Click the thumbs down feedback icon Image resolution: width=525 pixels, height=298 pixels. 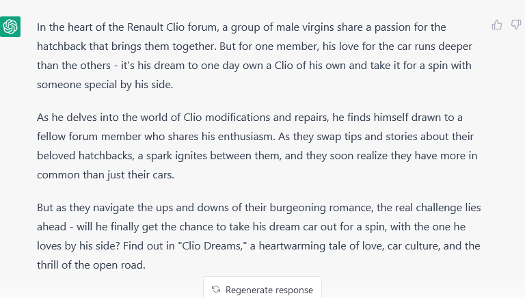pos(516,25)
